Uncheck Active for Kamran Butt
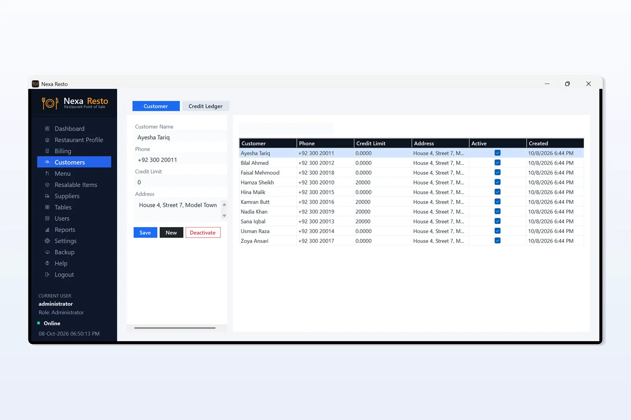 497,202
